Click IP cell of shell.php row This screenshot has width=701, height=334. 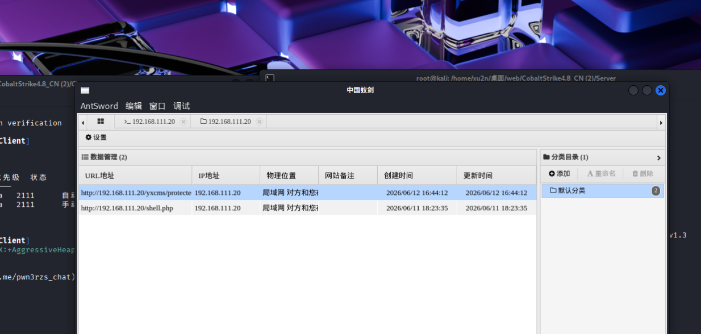(x=218, y=208)
